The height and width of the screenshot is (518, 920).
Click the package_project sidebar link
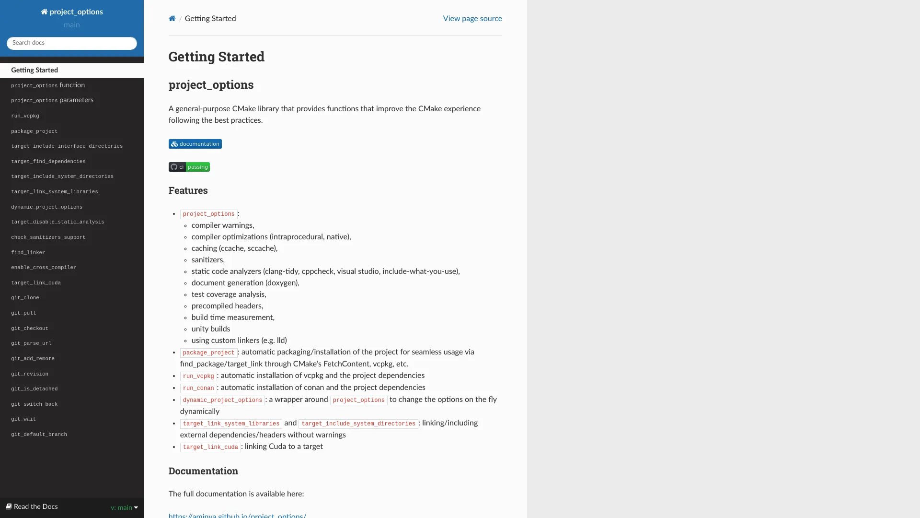click(34, 131)
